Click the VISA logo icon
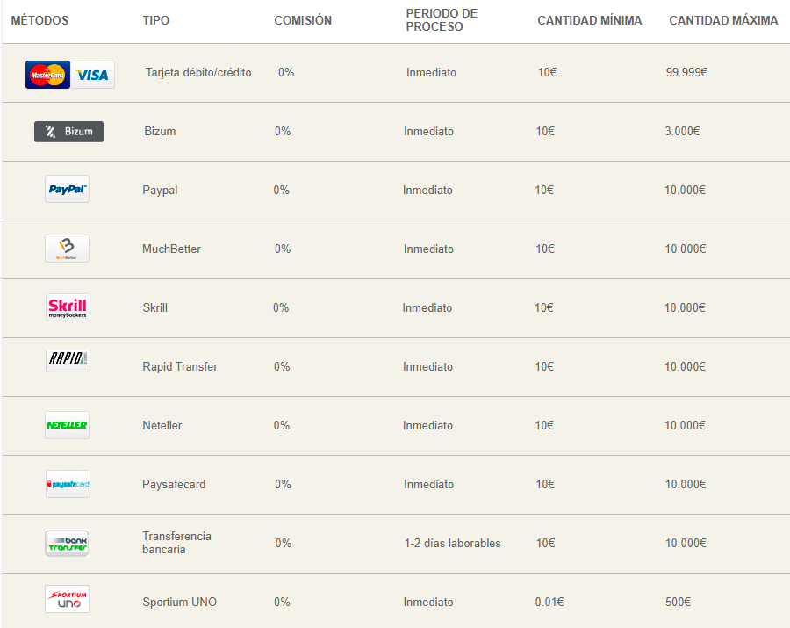Viewport: 790px width, 628px height. coord(92,75)
